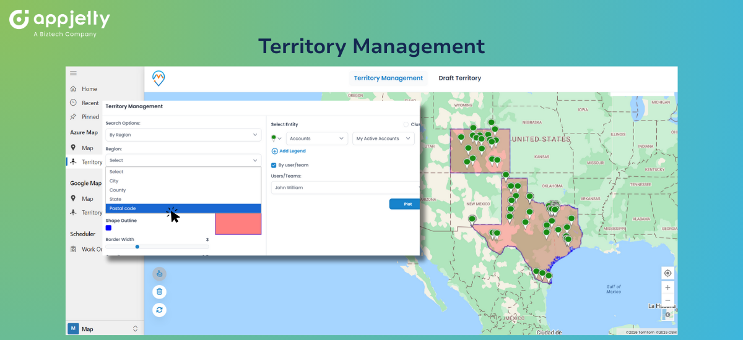This screenshot has width=743, height=340.
Task: Click the green pin in New Mexico
Action: (x=472, y=220)
